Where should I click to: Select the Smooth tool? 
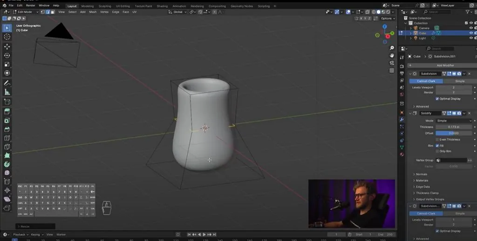[7, 173]
